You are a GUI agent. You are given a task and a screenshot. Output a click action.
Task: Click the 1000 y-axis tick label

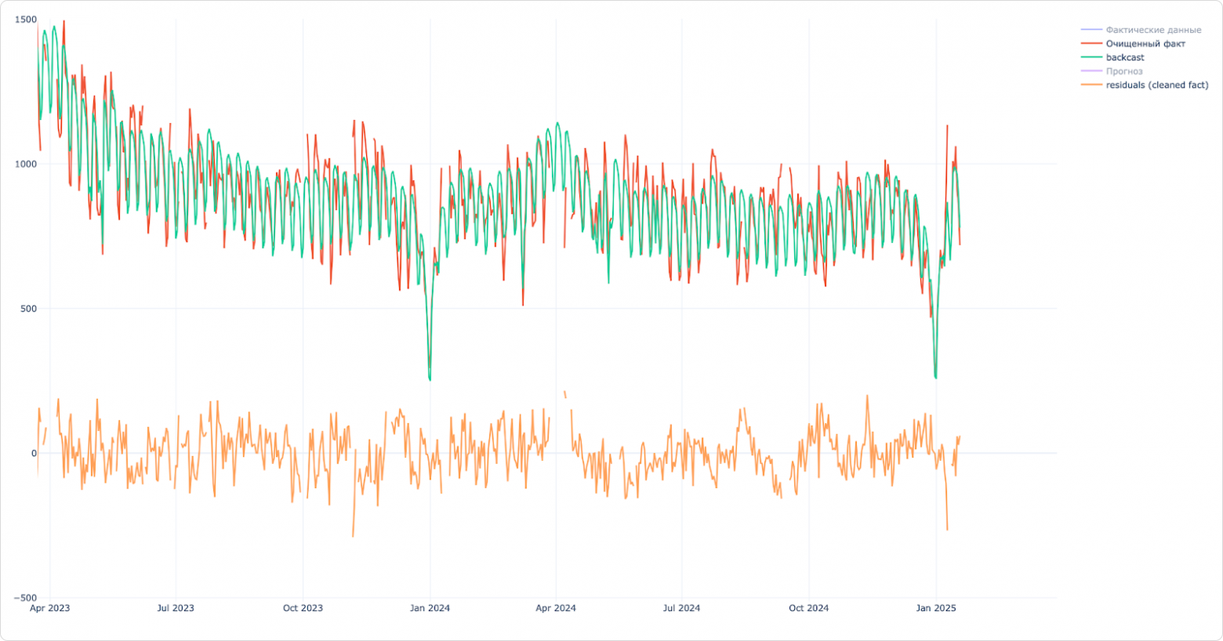click(x=27, y=164)
